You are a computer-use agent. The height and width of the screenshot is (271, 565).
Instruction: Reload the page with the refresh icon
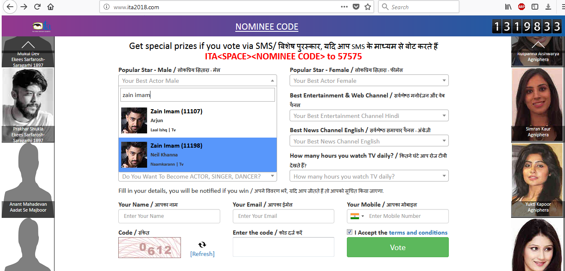[38, 7]
